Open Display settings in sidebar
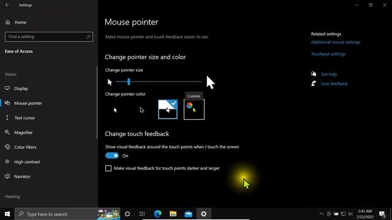 [x=21, y=89]
